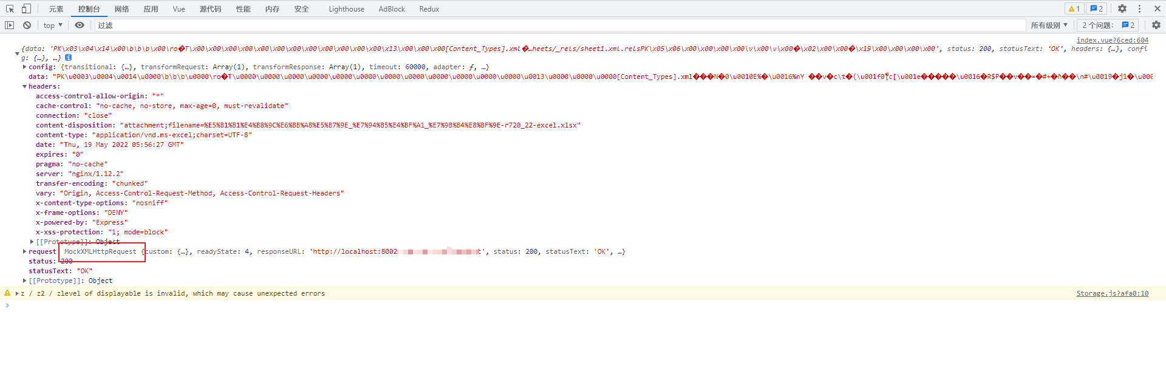Open the 所有级别 log level dropdown
The height and width of the screenshot is (371, 1166).
click(1049, 25)
